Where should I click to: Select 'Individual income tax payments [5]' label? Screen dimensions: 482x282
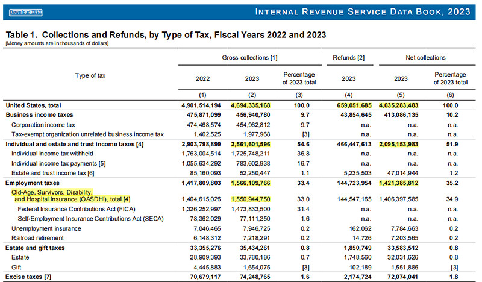pyautogui.click(x=58, y=164)
